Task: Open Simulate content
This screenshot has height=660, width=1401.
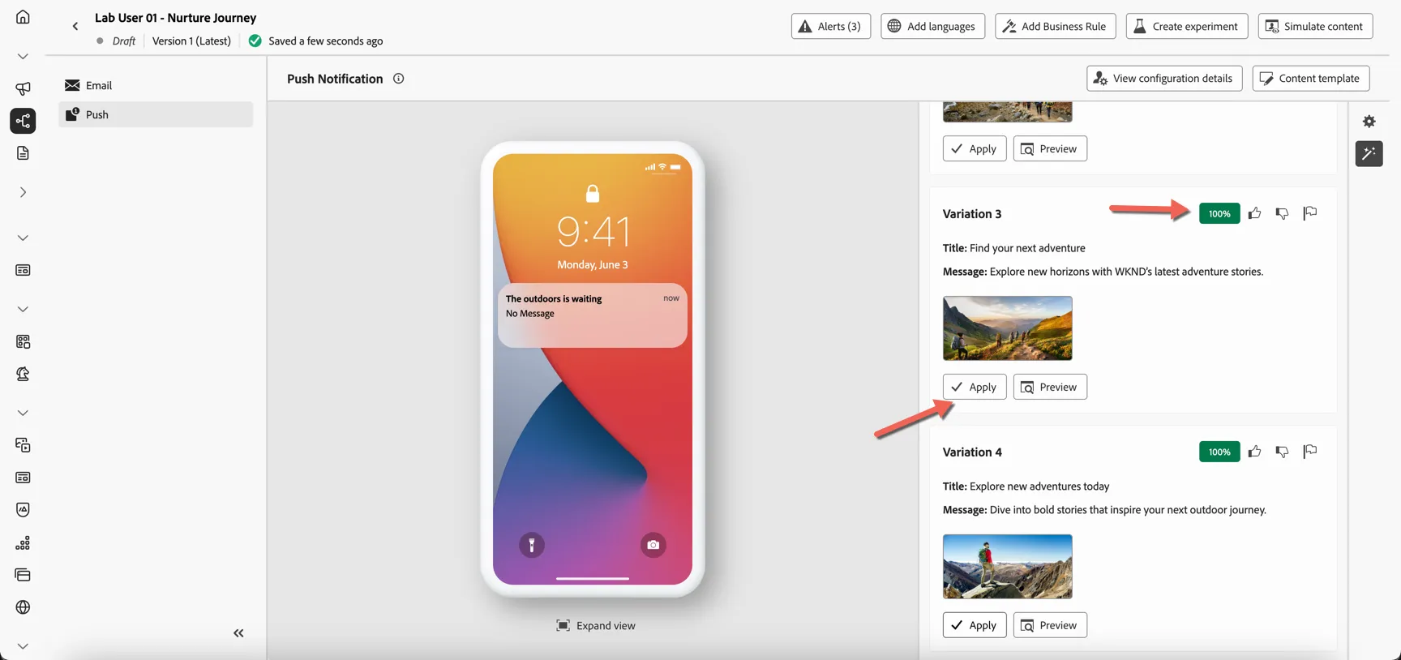Action: coord(1315,26)
